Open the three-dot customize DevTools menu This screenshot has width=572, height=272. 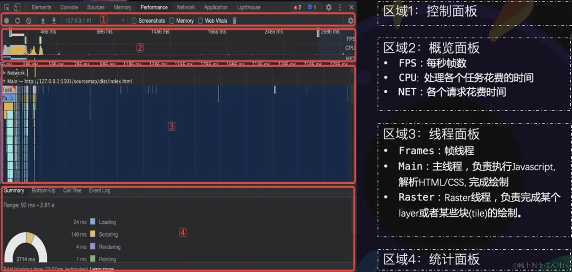pyautogui.click(x=340, y=7)
